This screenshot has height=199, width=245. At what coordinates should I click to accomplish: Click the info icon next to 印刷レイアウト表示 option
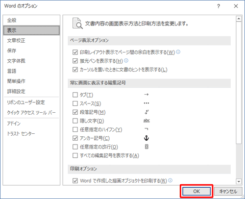pos(178,52)
